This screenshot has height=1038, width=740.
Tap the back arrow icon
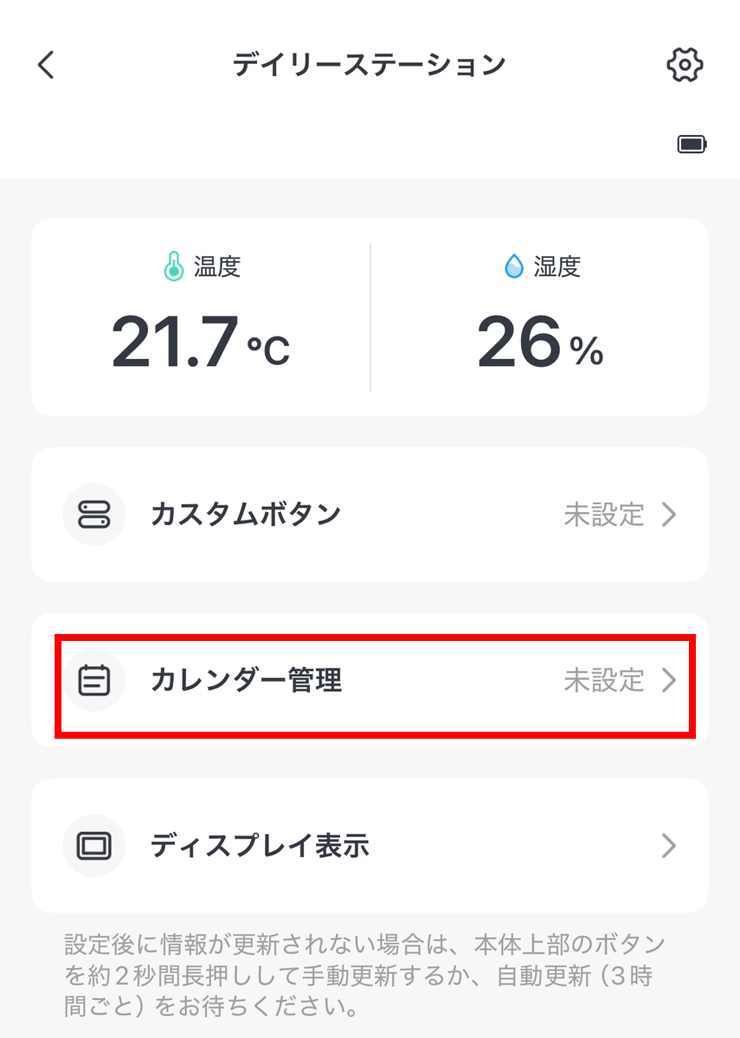click(x=46, y=66)
